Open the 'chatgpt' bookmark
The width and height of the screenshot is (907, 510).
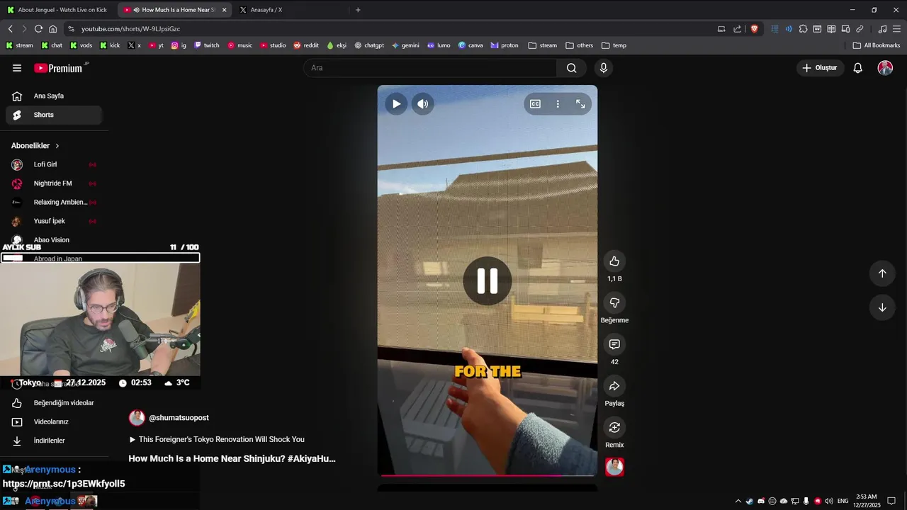point(369,45)
